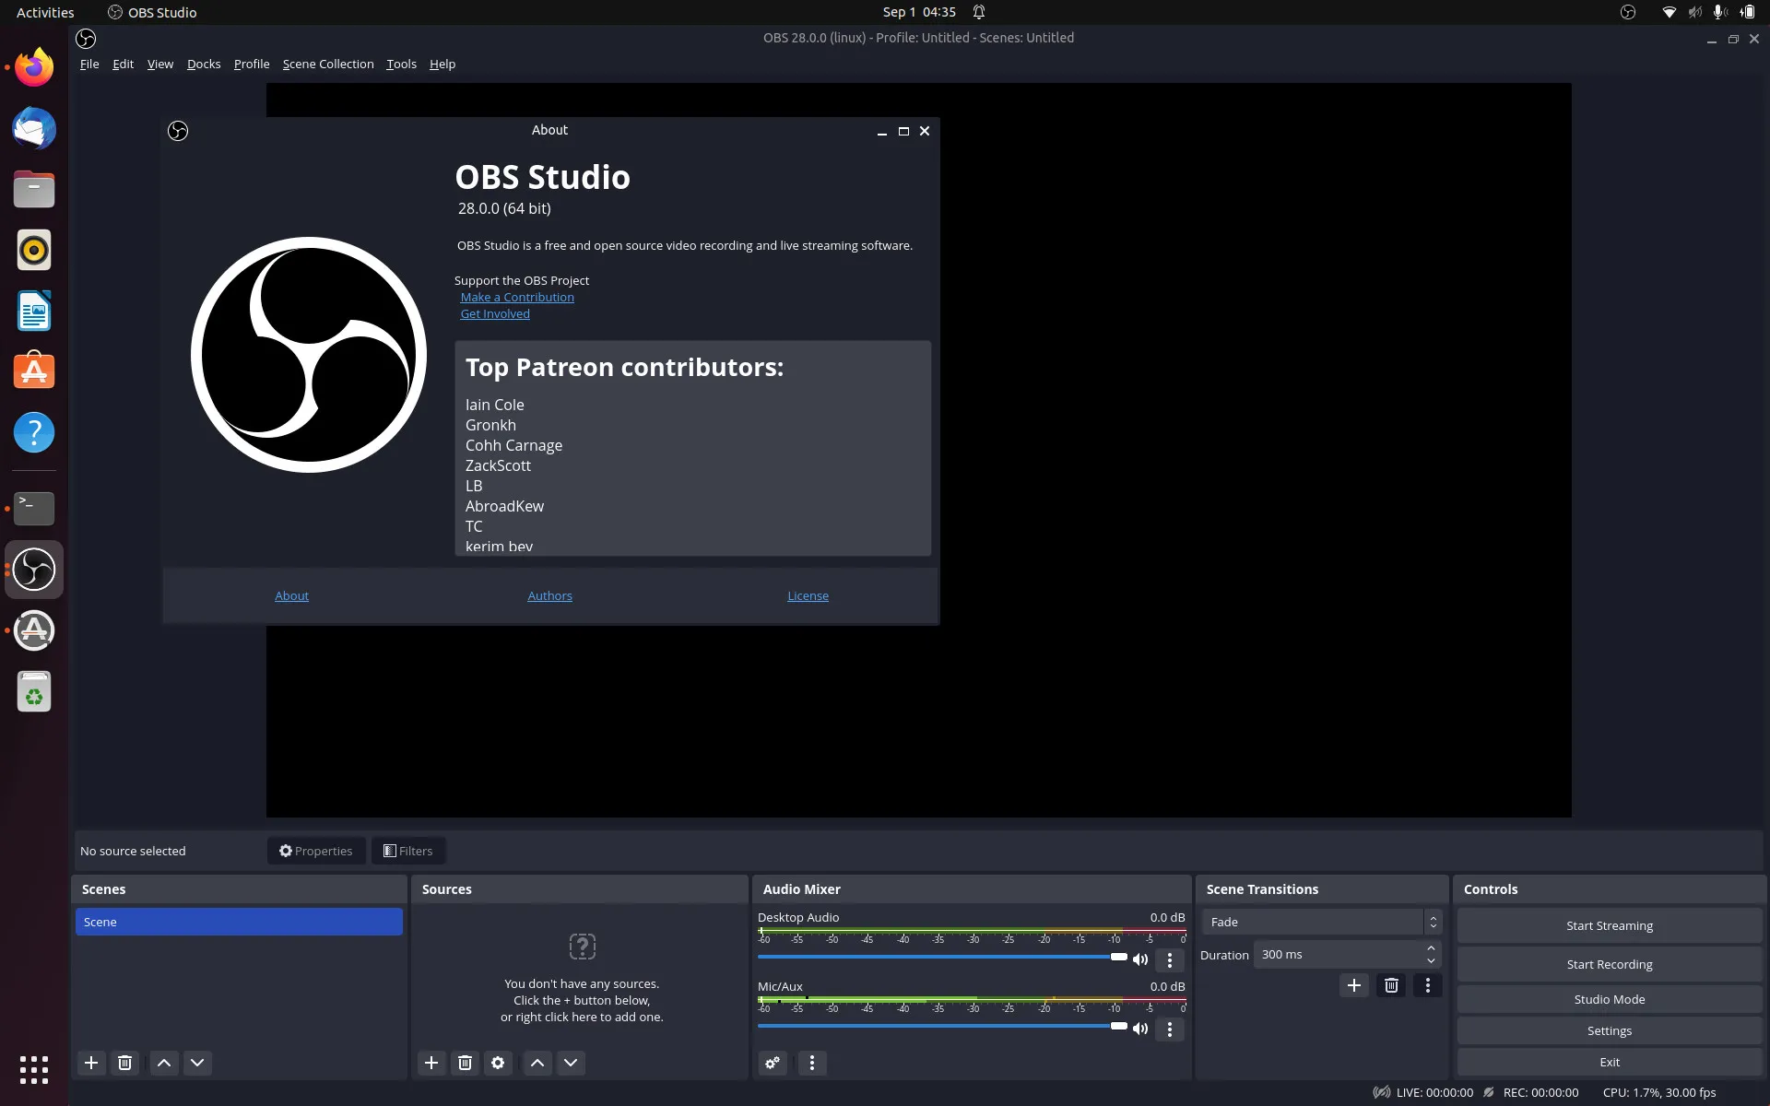The width and height of the screenshot is (1770, 1106).
Task: Click Make a Contribution link
Action: click(517, 296)
